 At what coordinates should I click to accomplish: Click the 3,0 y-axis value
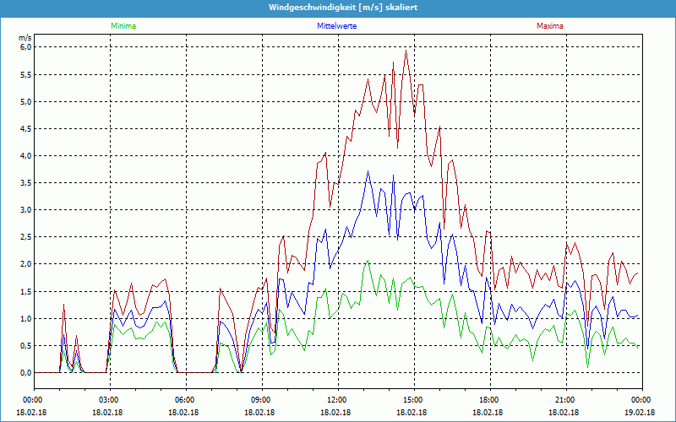click(26, 210)
